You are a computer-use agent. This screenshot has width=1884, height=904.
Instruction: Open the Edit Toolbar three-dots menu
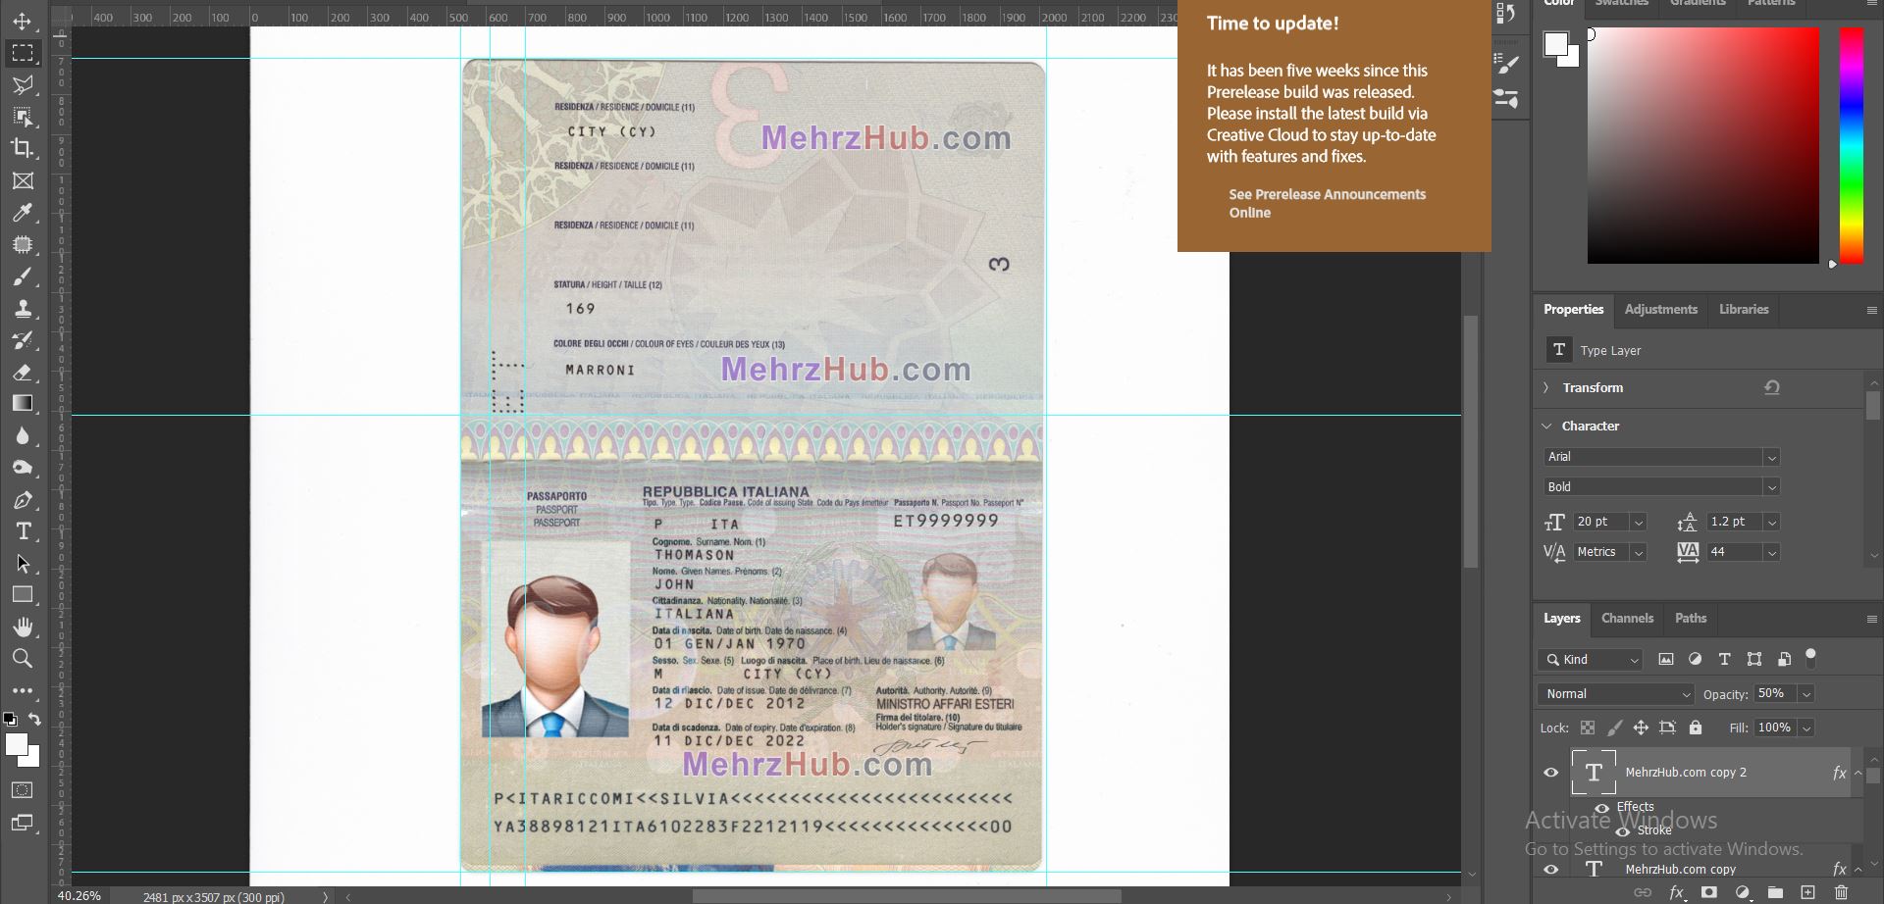pyautogui.click(x=23, y=690)
